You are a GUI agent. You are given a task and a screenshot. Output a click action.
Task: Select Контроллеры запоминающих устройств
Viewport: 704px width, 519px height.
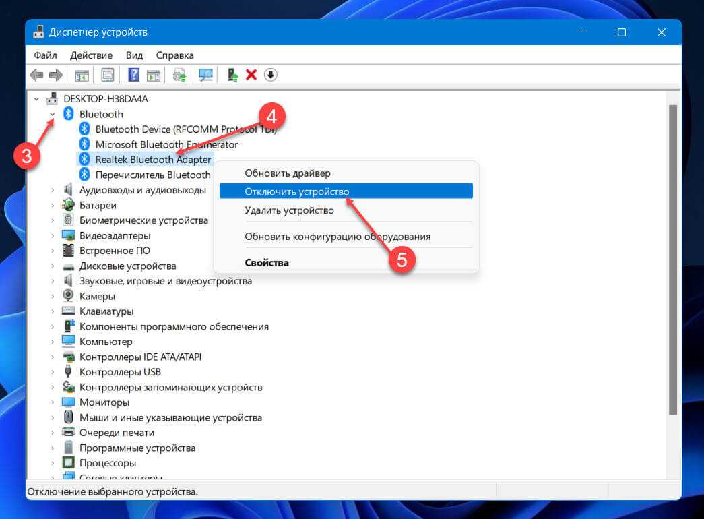[170, 387]
